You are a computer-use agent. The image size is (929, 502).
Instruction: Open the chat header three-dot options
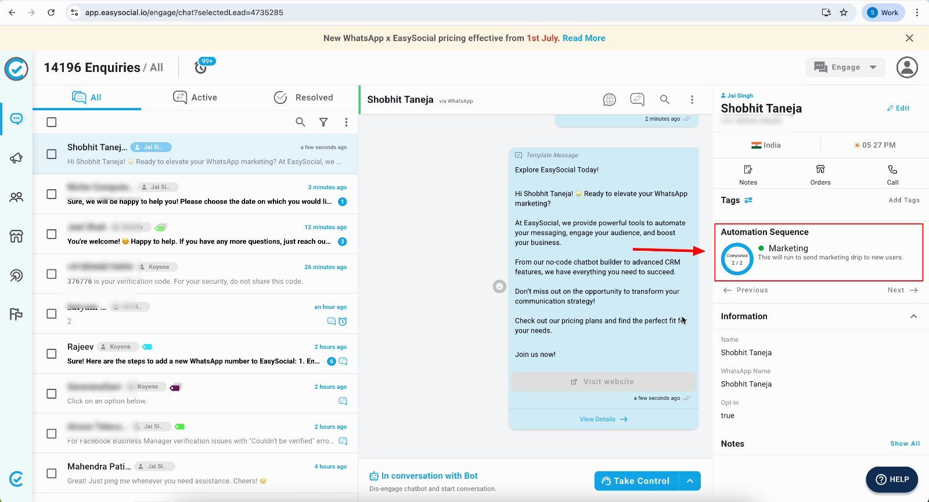(692, 100)
